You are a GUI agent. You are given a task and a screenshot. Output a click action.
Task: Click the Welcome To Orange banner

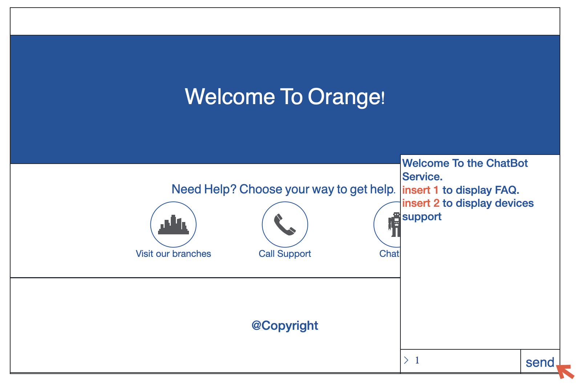point(285,96)
